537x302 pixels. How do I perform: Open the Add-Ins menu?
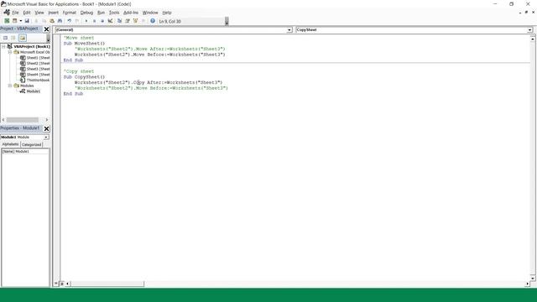(x=131, y=13)
